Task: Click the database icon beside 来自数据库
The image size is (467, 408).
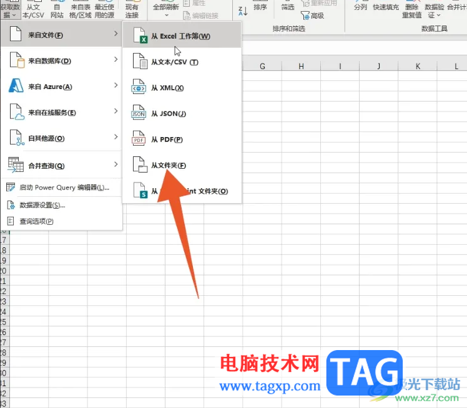Action: [17, 60]
